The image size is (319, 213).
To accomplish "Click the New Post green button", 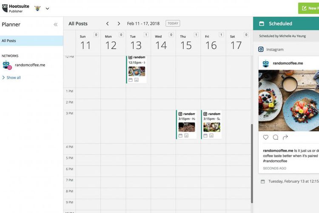I will (x=309, y=8).
